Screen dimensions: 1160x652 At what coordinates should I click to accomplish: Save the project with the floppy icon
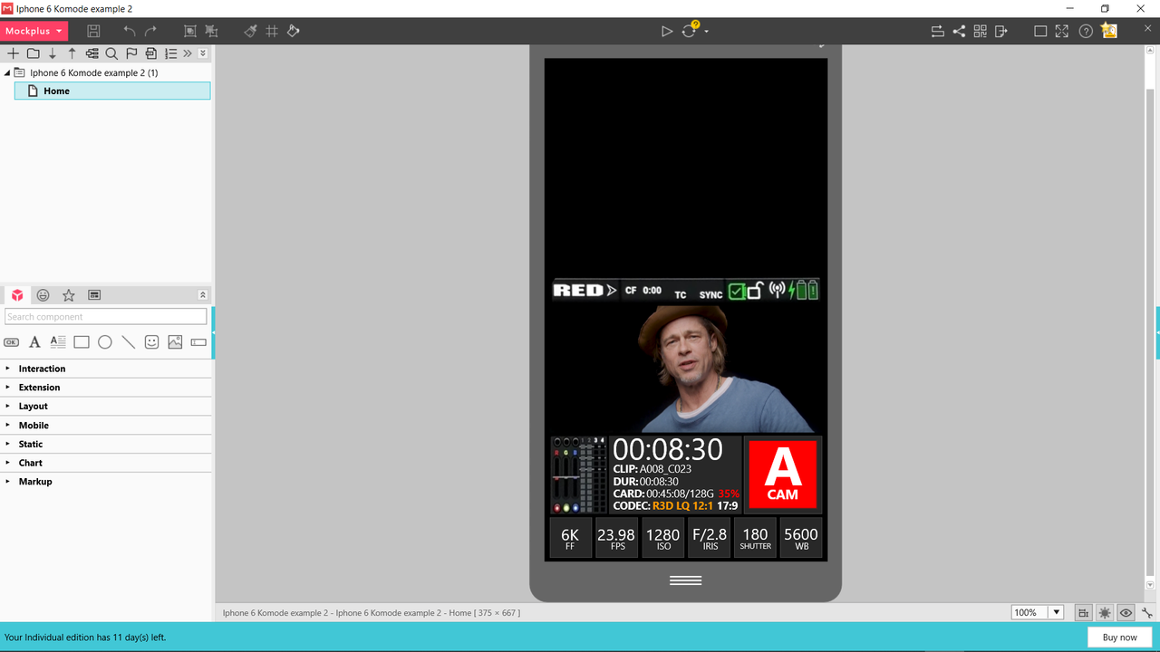pos(93,31)
